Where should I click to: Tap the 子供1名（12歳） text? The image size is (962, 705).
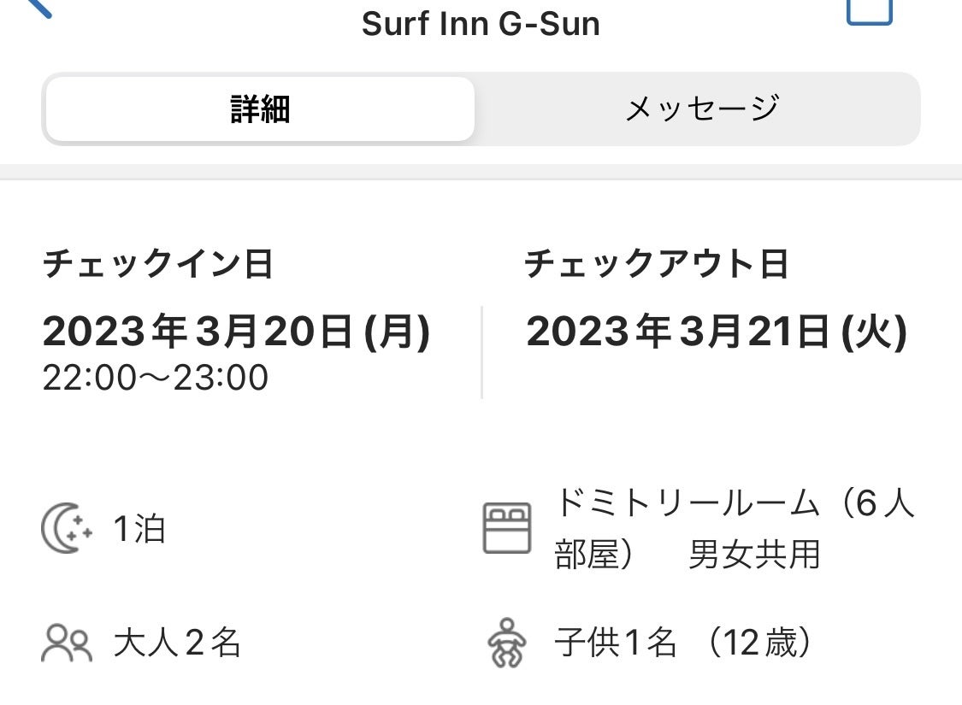[x=682, y=643]
